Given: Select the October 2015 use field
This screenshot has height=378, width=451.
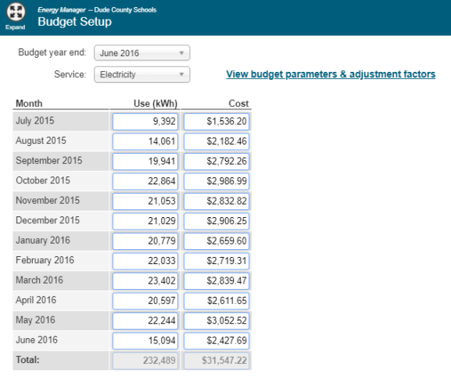Looking at the screenshot, I should click(145, 181).
